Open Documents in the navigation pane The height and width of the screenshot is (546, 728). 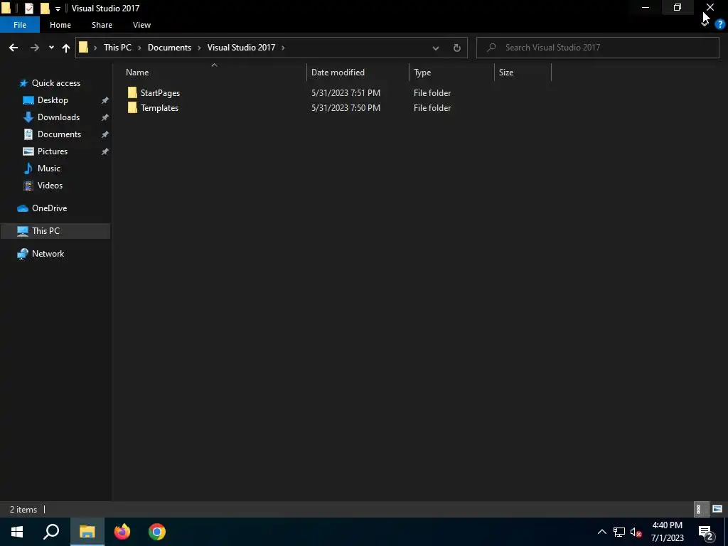pos(59,134)
